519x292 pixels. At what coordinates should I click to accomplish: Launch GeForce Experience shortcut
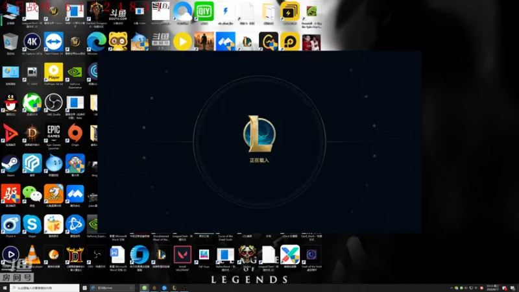[x=75, y=73]
